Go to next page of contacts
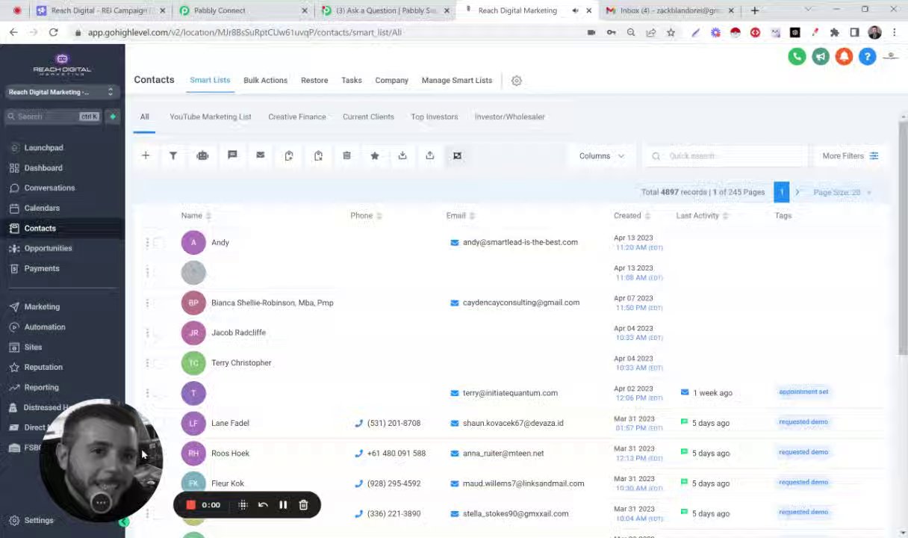The height and width of the screenshot is (538, 908). pyautogui.click(x=797, y=192)
